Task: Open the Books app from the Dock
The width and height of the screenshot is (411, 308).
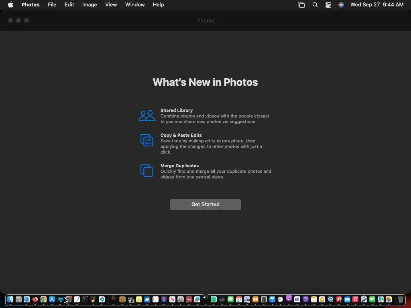Action: (x=255, y=299)
